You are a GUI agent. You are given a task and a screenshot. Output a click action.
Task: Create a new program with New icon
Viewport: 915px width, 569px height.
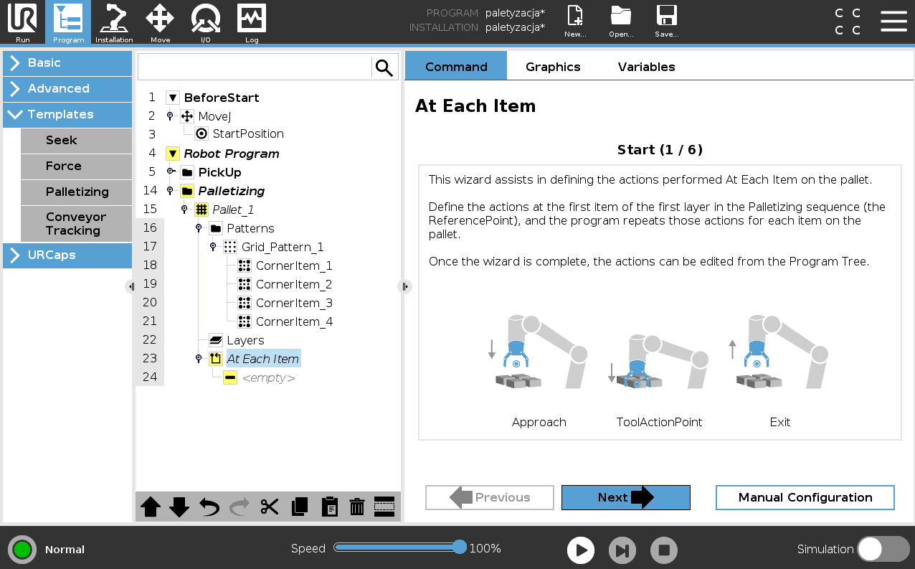point(575,22)
